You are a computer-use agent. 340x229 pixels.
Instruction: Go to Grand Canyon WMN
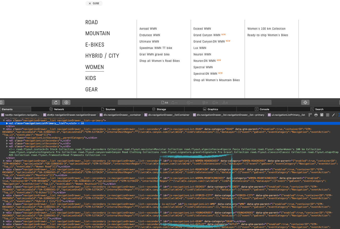[207, 35]
